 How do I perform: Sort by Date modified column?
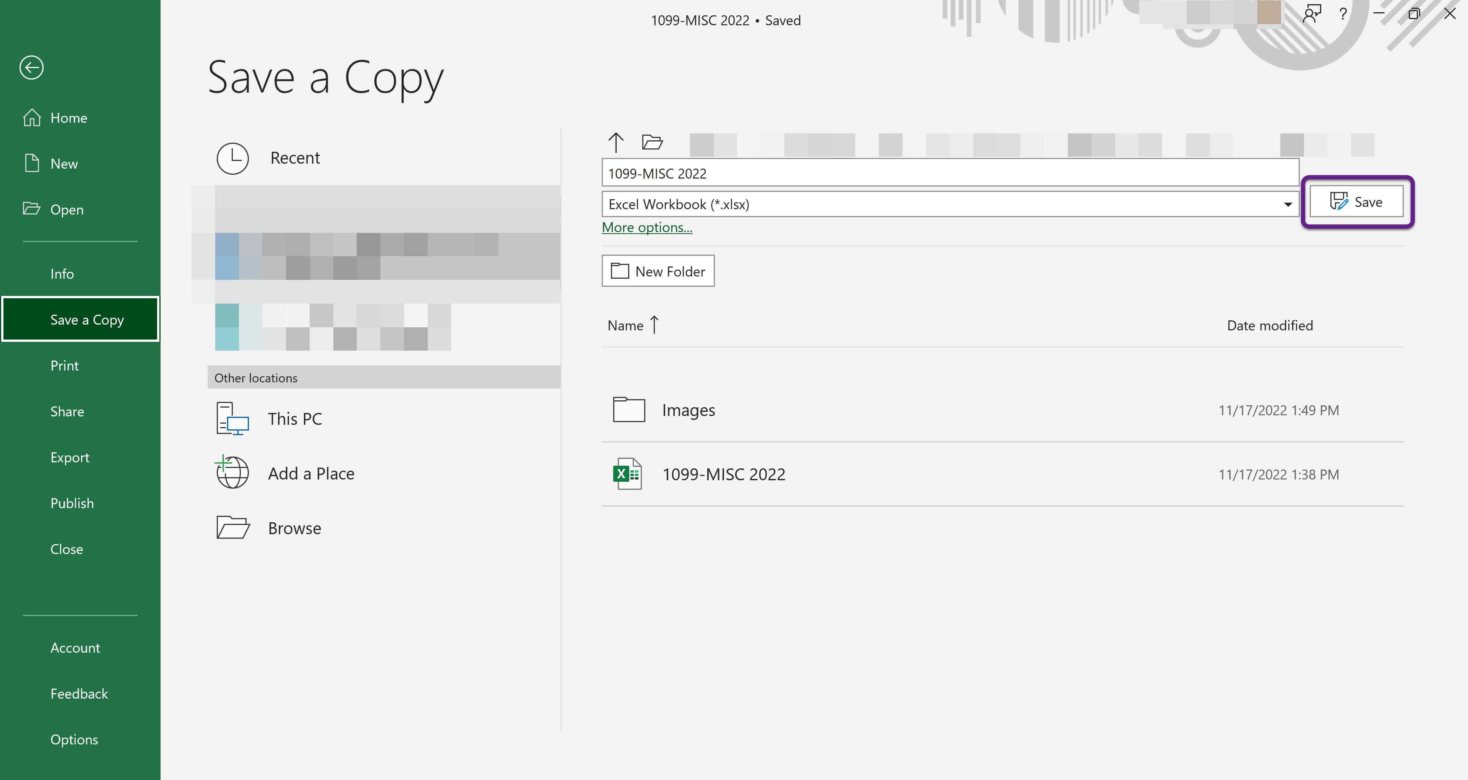(1269, 325)
